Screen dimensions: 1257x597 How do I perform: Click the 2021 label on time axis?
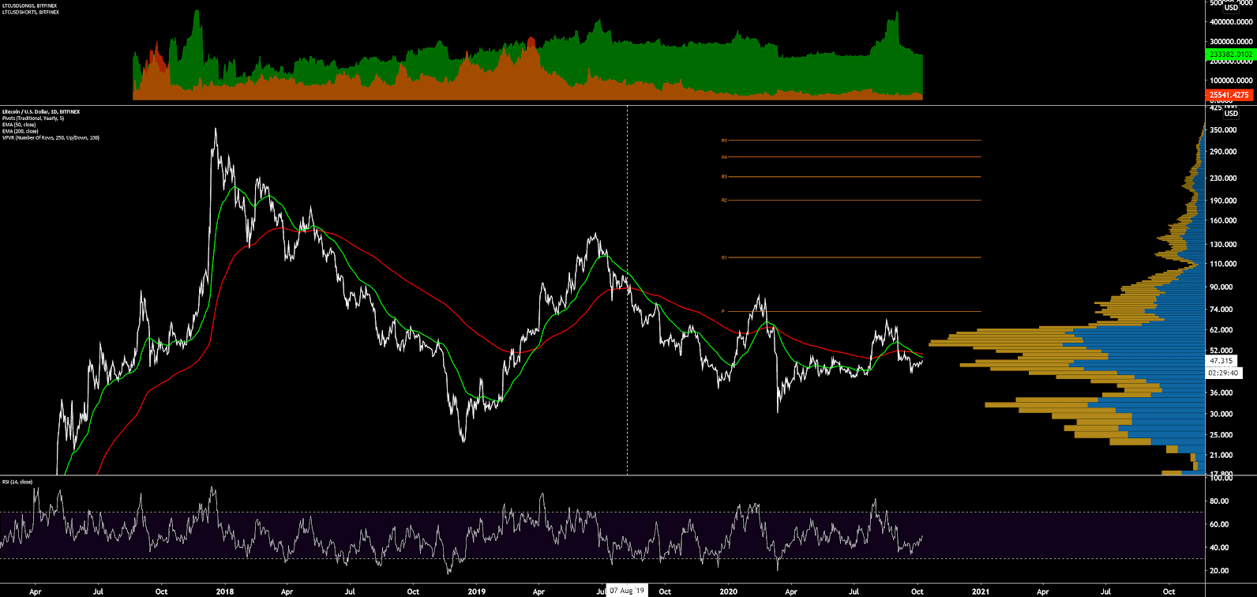pyautogui.click(x=980, y=590)
